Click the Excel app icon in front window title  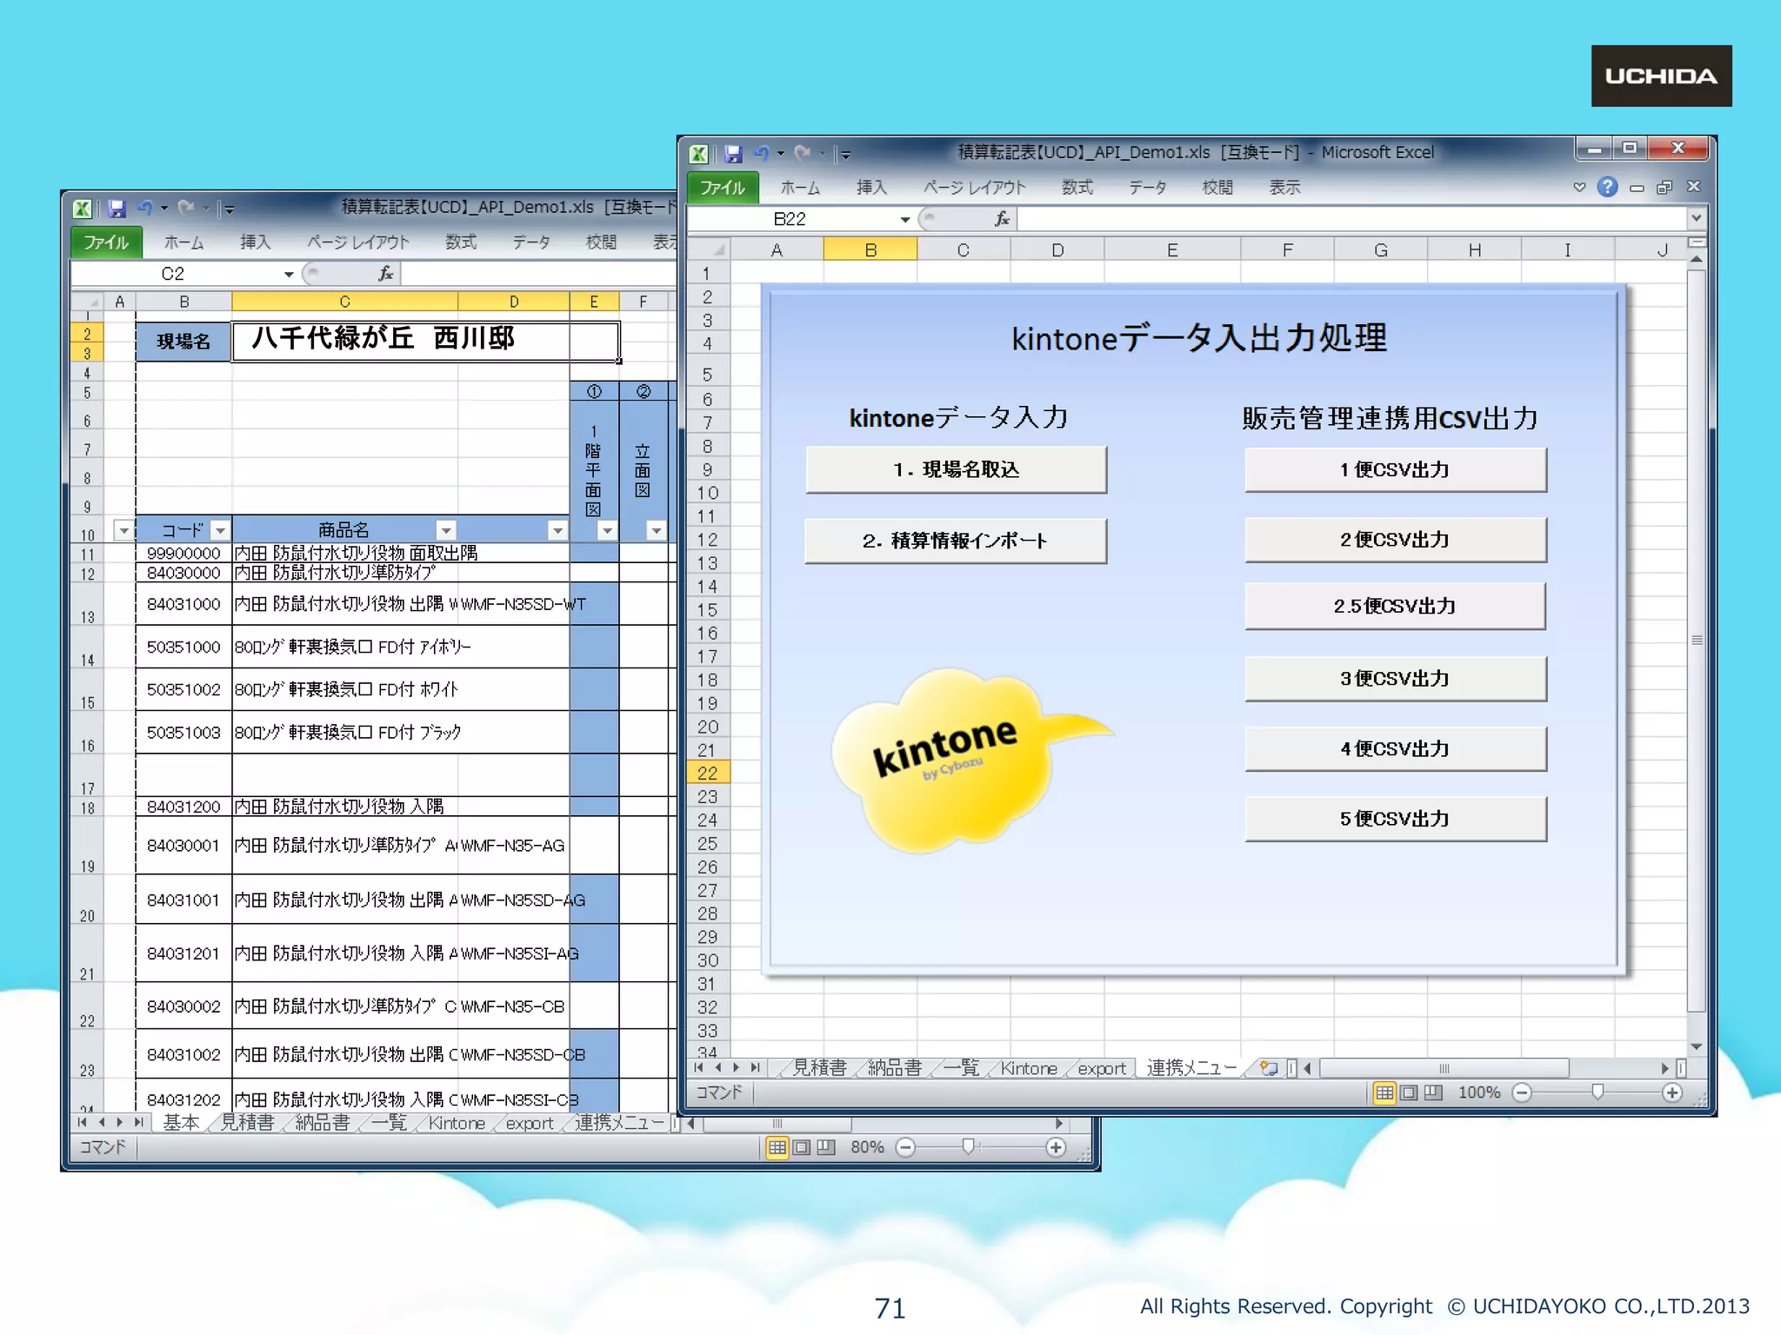click(698, 154)
